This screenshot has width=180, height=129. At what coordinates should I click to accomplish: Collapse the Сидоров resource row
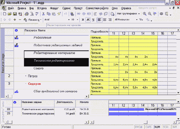[x=26, y=84]
